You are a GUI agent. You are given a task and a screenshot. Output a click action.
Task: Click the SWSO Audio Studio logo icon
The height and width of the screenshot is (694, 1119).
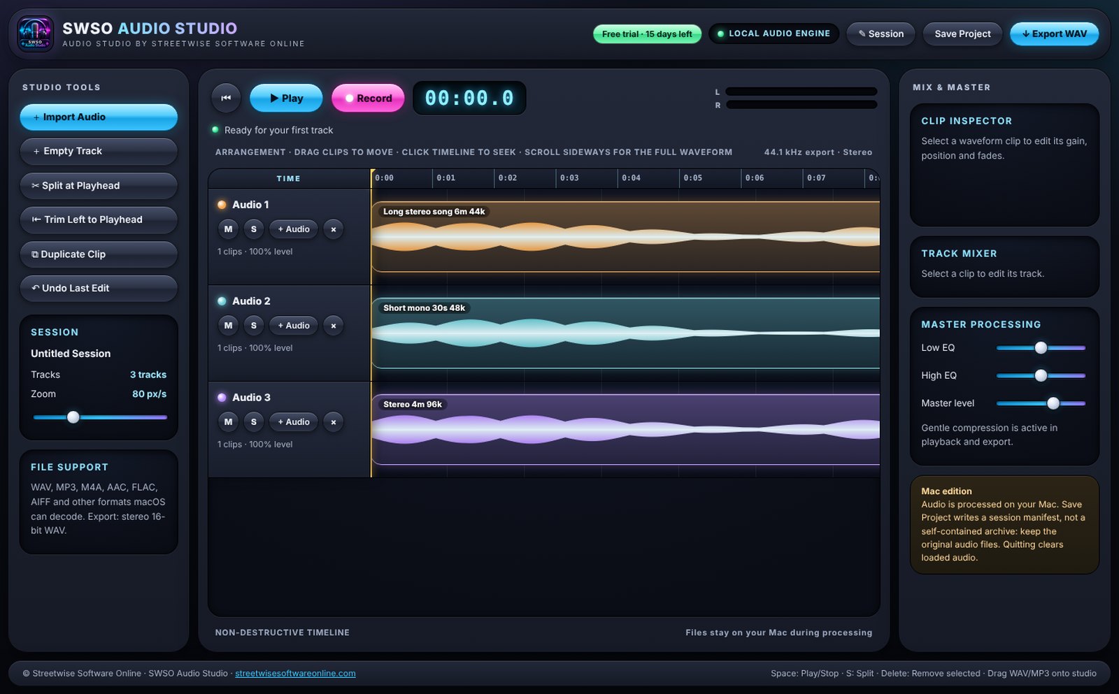[35, 34]
